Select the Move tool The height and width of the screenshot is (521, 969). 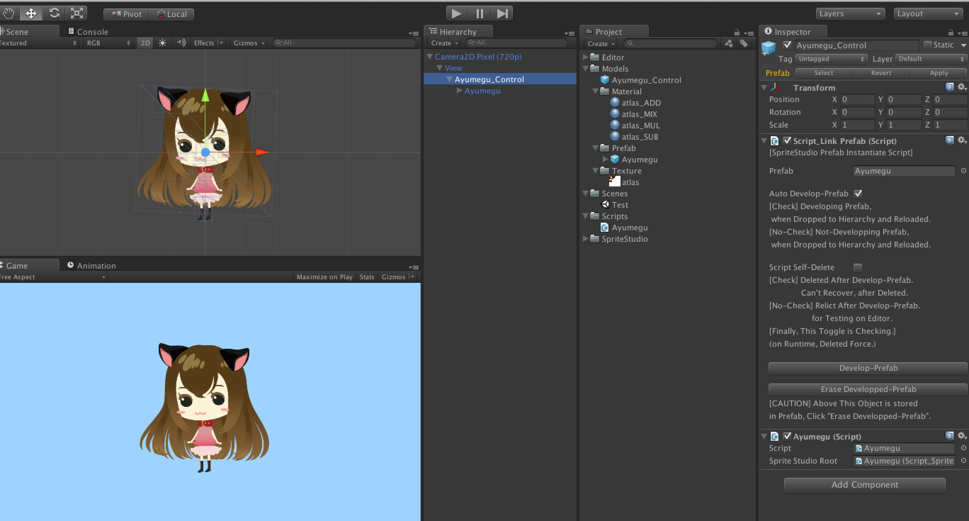[x=31, y=13]
